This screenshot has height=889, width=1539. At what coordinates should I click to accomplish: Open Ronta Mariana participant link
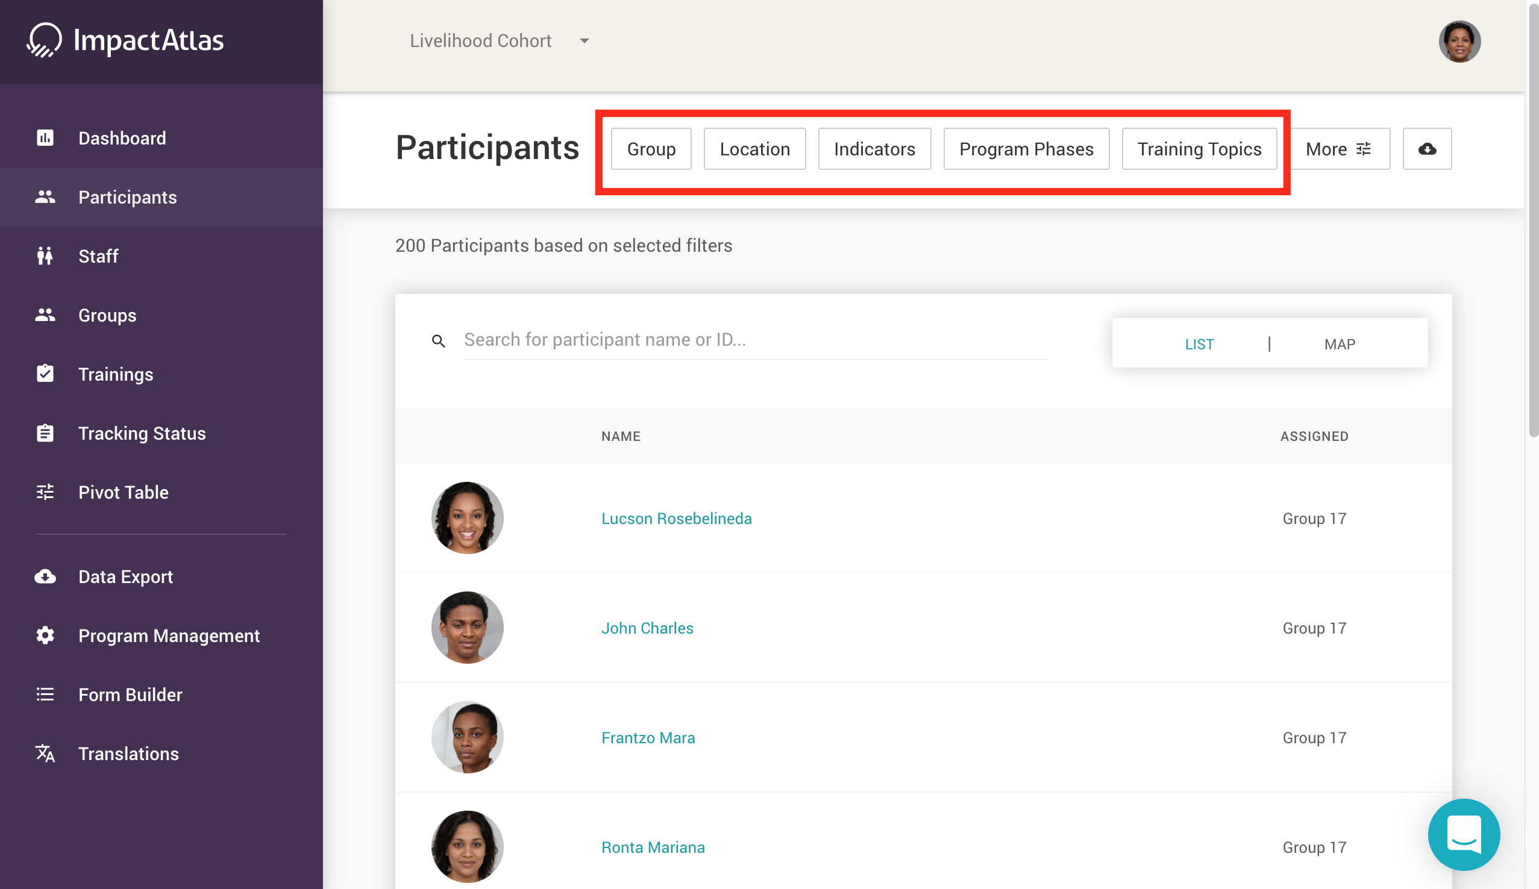tap(653, 847)
